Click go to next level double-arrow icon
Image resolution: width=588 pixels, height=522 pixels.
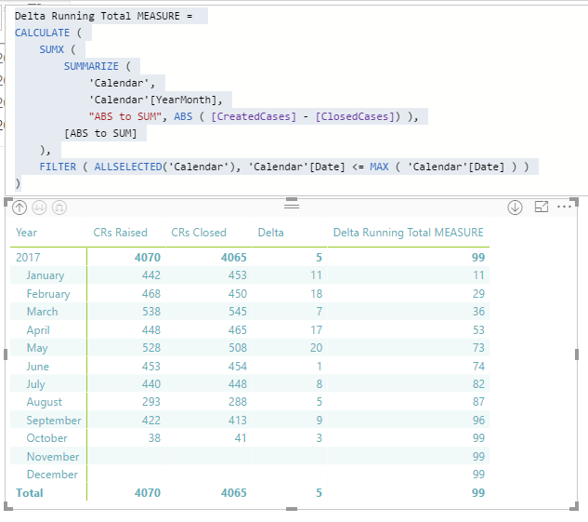[x=39, y=207]
